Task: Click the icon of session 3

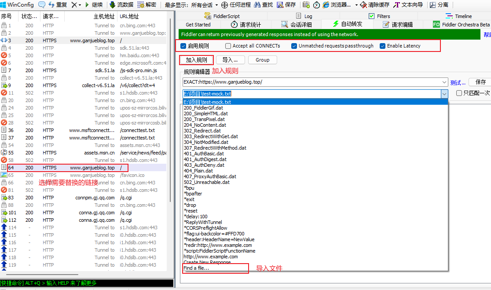Action: click(4, 40)
